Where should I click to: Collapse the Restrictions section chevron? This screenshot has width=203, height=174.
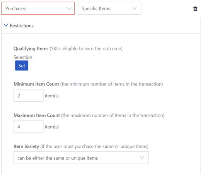(x=6, y=25)
